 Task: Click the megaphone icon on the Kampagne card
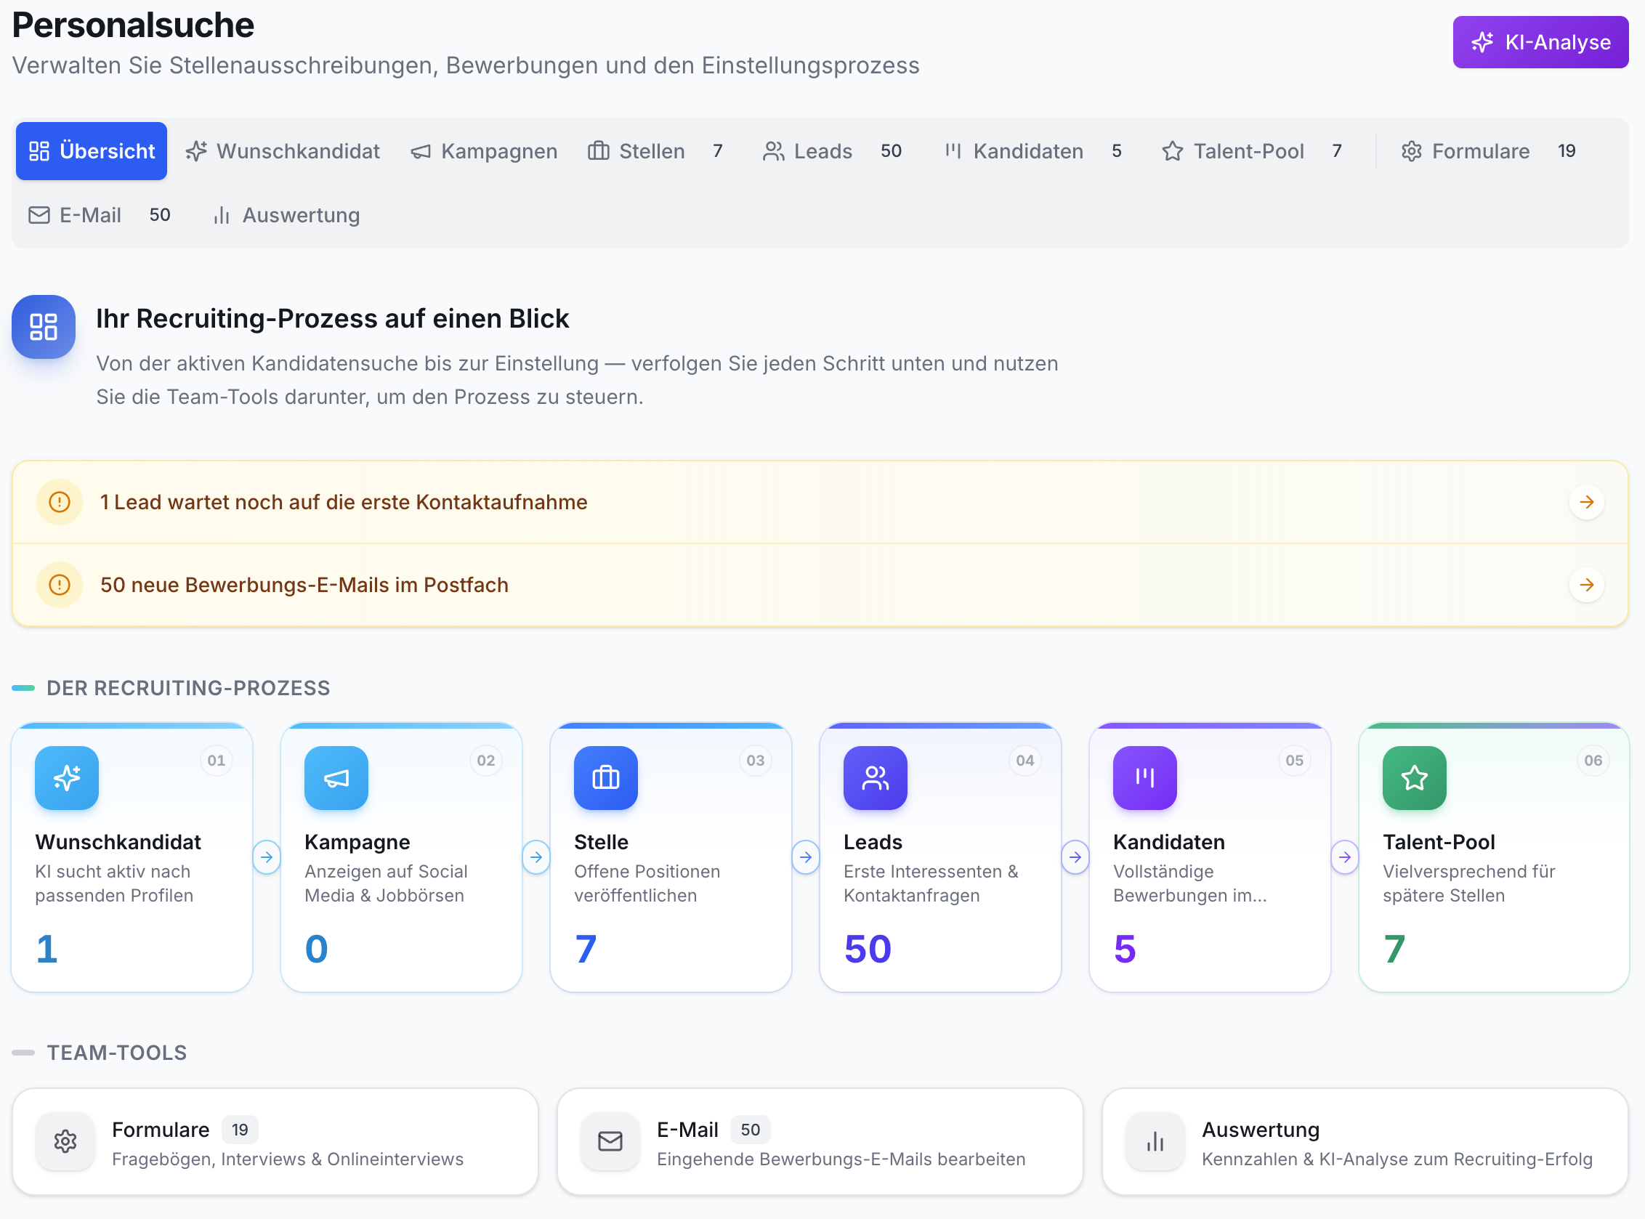(x=336, y=777)
